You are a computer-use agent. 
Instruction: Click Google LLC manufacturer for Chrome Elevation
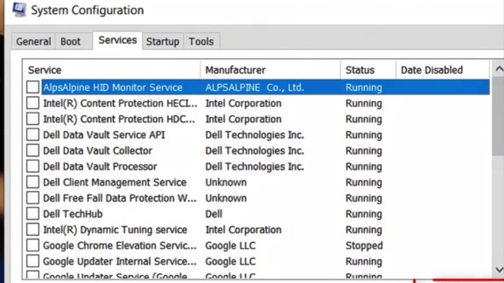coord(230,246)
